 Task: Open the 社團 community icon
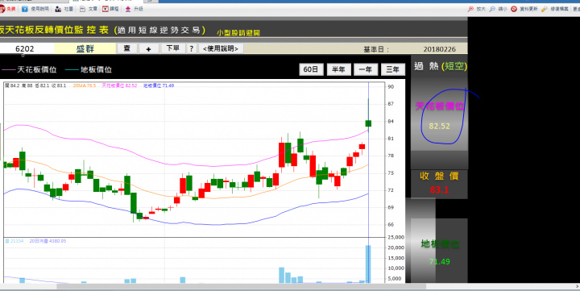pyautogui.click(x=58, y=9)
